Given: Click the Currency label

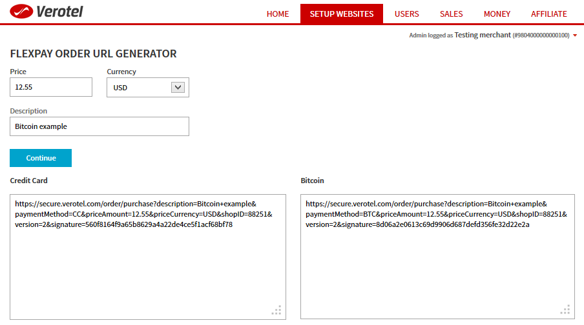Looking at the screenshot, I should 121,72.
